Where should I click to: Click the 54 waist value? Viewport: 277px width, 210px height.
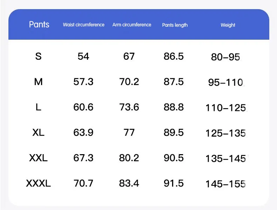tap(83, 57)
